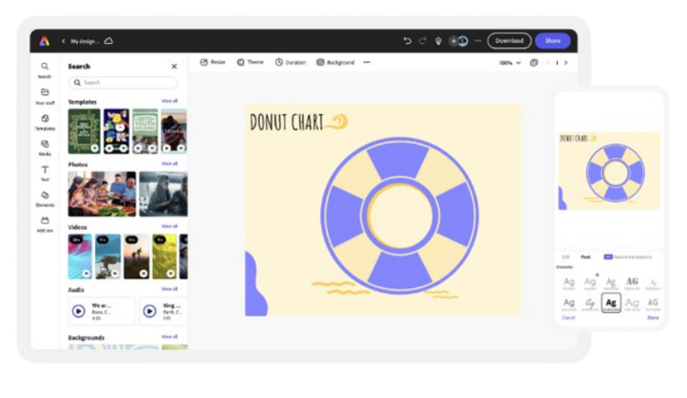Select the Text tool in sidebar
The width and height of the screenshot is (687, 398).
coord(45,173)
